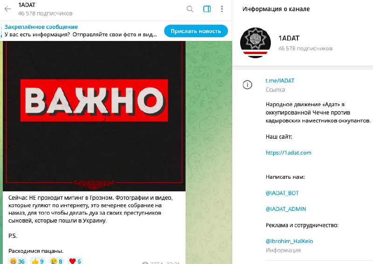Open the @Ibrohim_HalKelo advertising contact
This screenshot has height=264, width=373.
pos(289,241)
